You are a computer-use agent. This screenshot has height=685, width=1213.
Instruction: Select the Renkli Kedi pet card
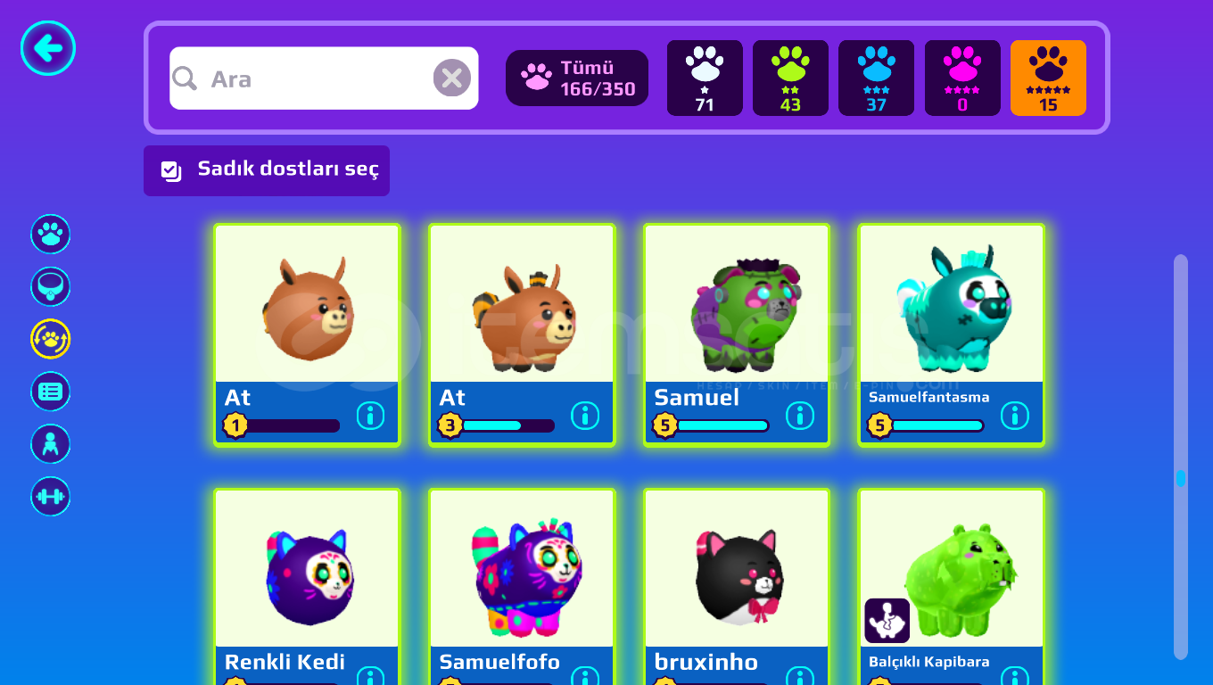(307, 588)
